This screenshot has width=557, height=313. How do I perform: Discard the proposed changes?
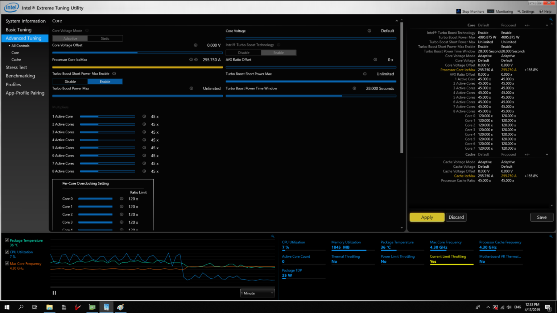pos(456,217)
